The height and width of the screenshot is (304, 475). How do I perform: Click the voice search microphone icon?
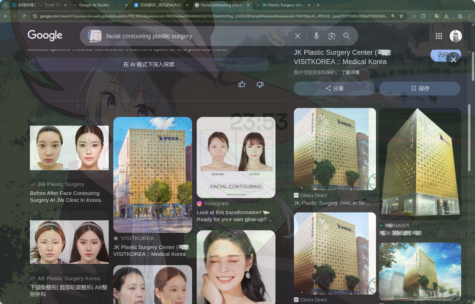click(x=316, y=36)
